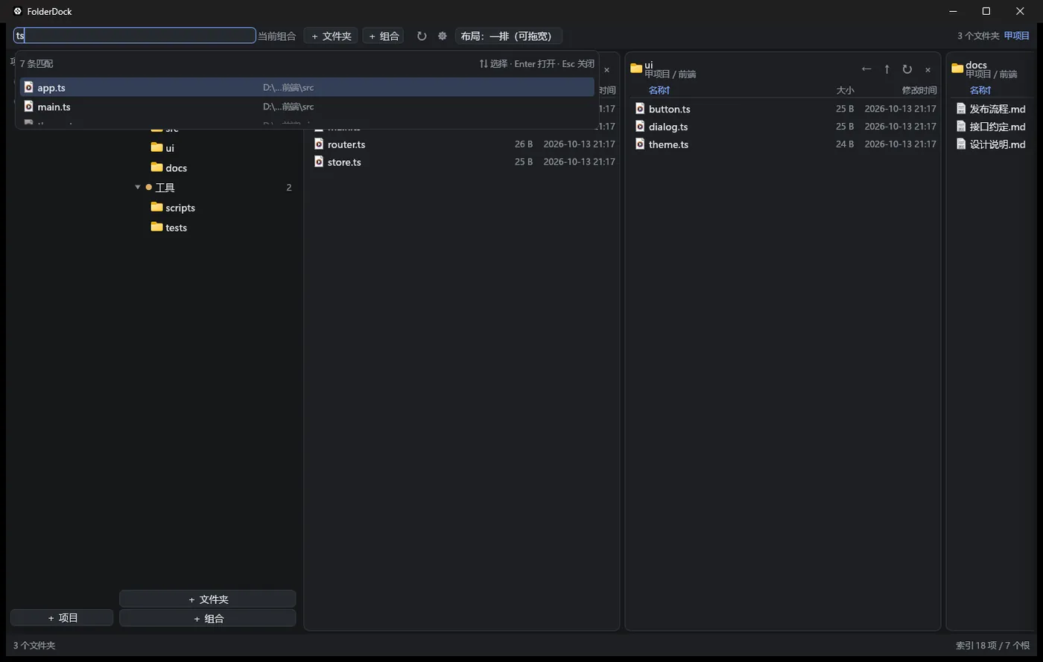This screenshot has width=1043, height=662.
Task: Reload the ui panel with its refresh icon
Action: point(907,69)
